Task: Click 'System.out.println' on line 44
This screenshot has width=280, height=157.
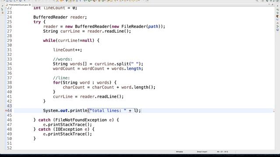Action: pyautogui.click(x=65, y=110)
